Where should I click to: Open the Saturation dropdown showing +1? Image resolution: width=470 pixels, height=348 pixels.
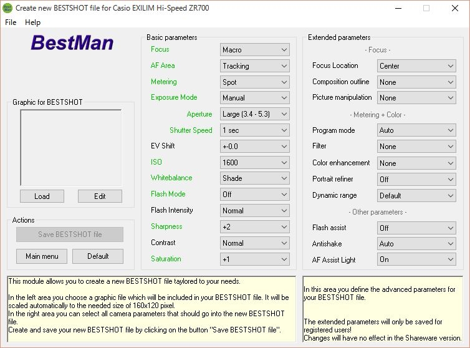tap(254, 259)
